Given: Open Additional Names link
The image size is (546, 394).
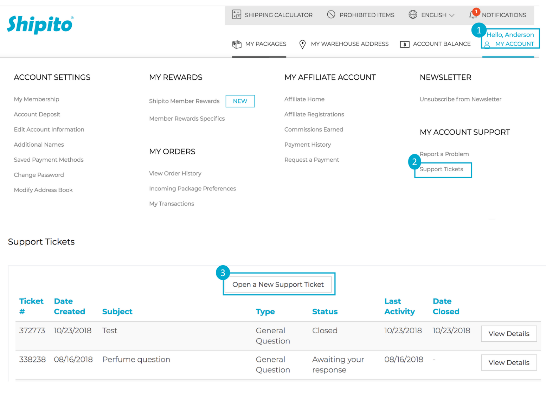Looking at the screenshot, I should click(39, 145).
